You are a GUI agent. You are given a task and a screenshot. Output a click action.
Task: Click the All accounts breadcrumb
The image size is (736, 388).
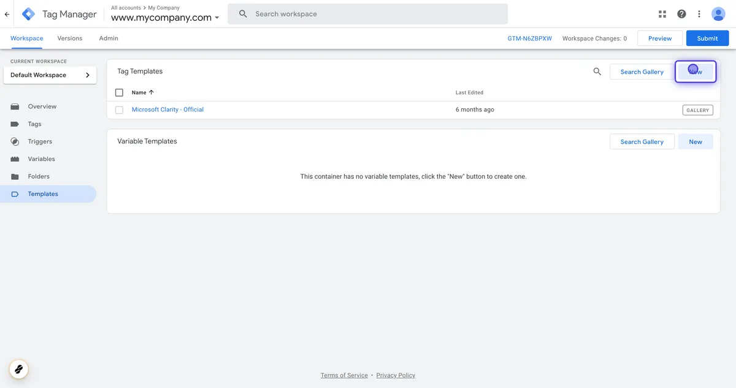pyautogui.click(x=126, y=8)
